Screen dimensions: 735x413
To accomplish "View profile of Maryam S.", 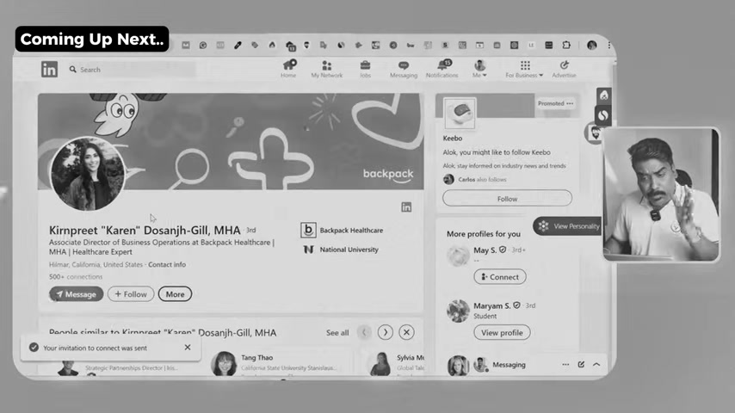I will [x=502, y=332].
